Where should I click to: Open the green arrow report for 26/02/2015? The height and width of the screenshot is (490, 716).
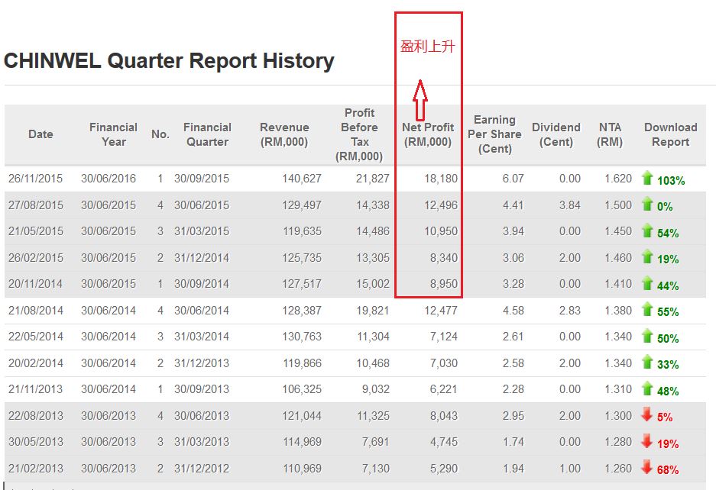pyautogui.click(x=647, y=257)
